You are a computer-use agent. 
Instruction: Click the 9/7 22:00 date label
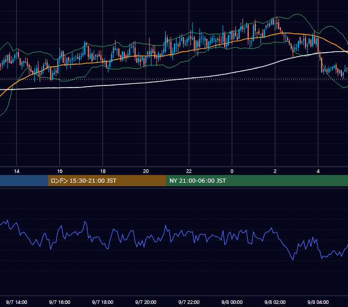pyautogui.click(x=189, y=302)
